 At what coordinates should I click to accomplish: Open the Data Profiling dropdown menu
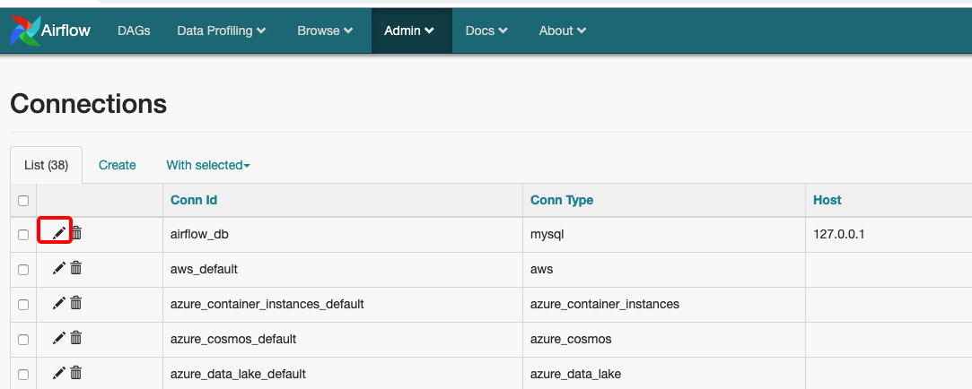(221, 30)
